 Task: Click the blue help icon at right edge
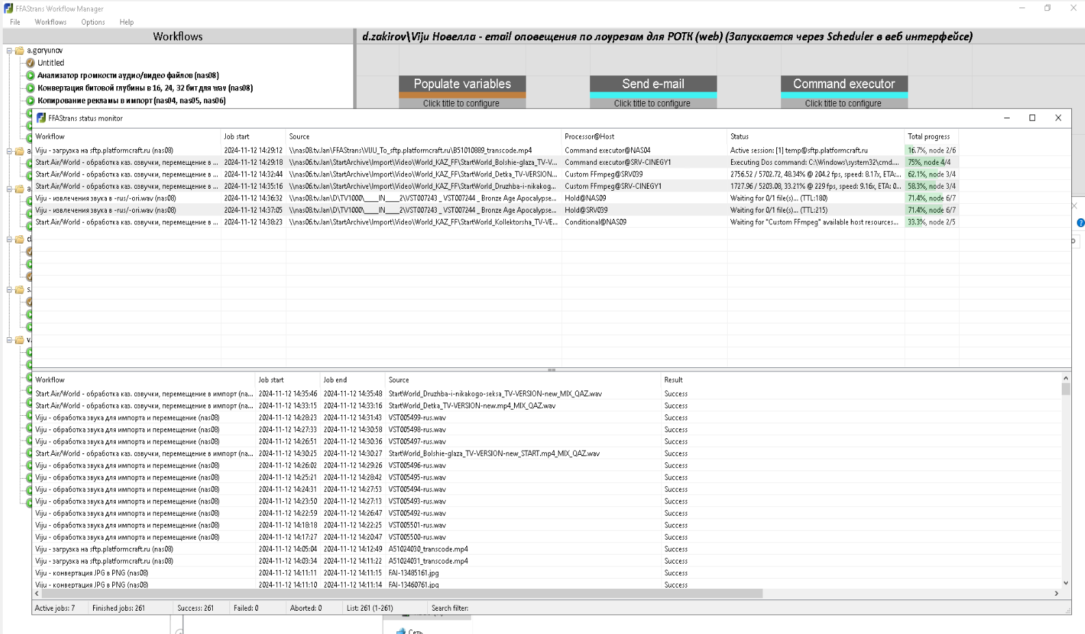(1080, 222)
